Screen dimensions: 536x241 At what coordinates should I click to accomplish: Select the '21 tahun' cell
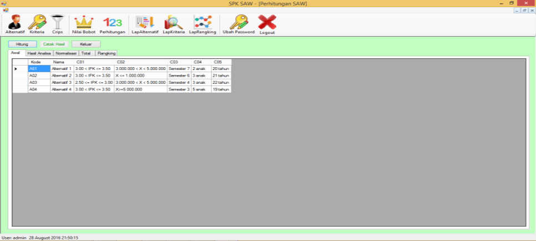click(221, 76)
